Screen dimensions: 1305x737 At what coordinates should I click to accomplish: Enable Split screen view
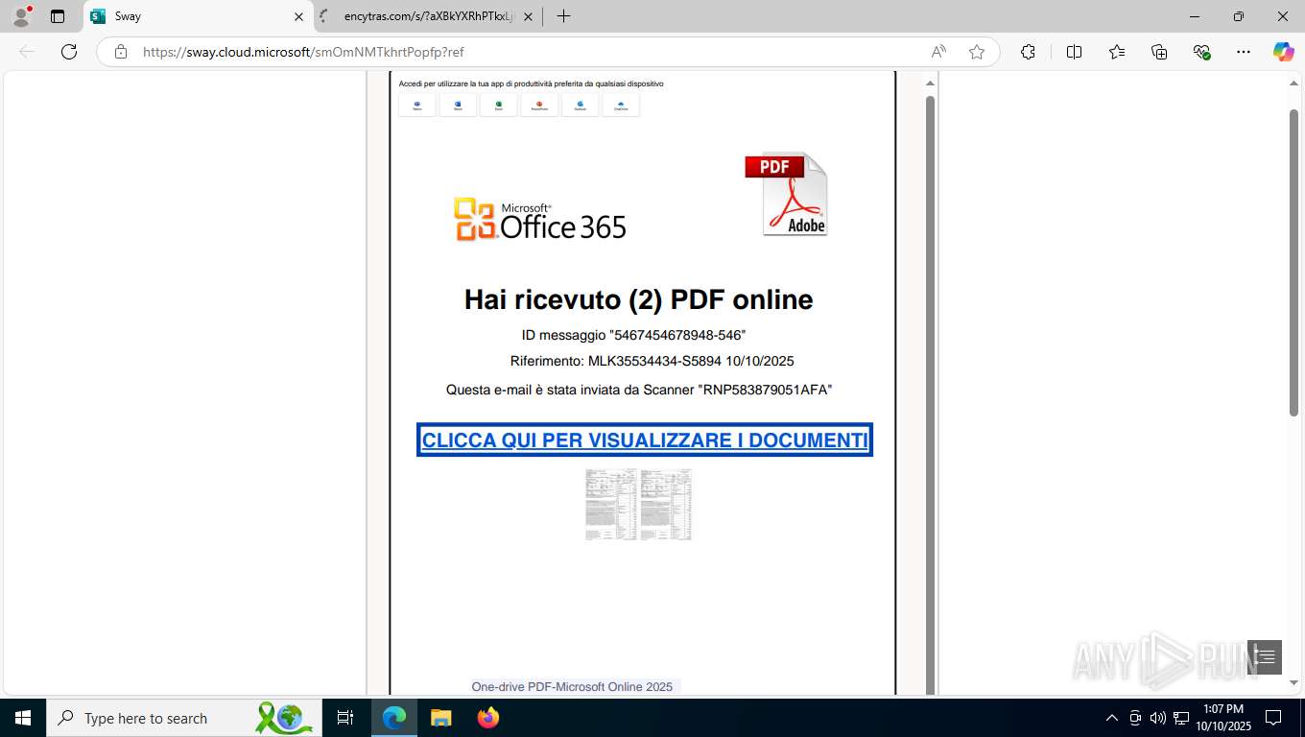(x=1074, y=52)
